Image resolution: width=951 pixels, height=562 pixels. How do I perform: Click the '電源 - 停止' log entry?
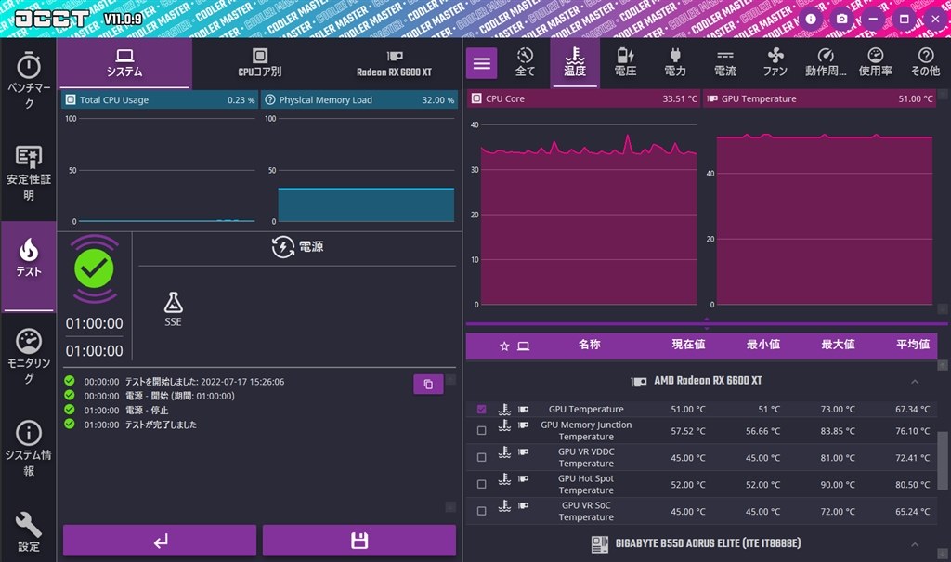(x=147, y=411)
